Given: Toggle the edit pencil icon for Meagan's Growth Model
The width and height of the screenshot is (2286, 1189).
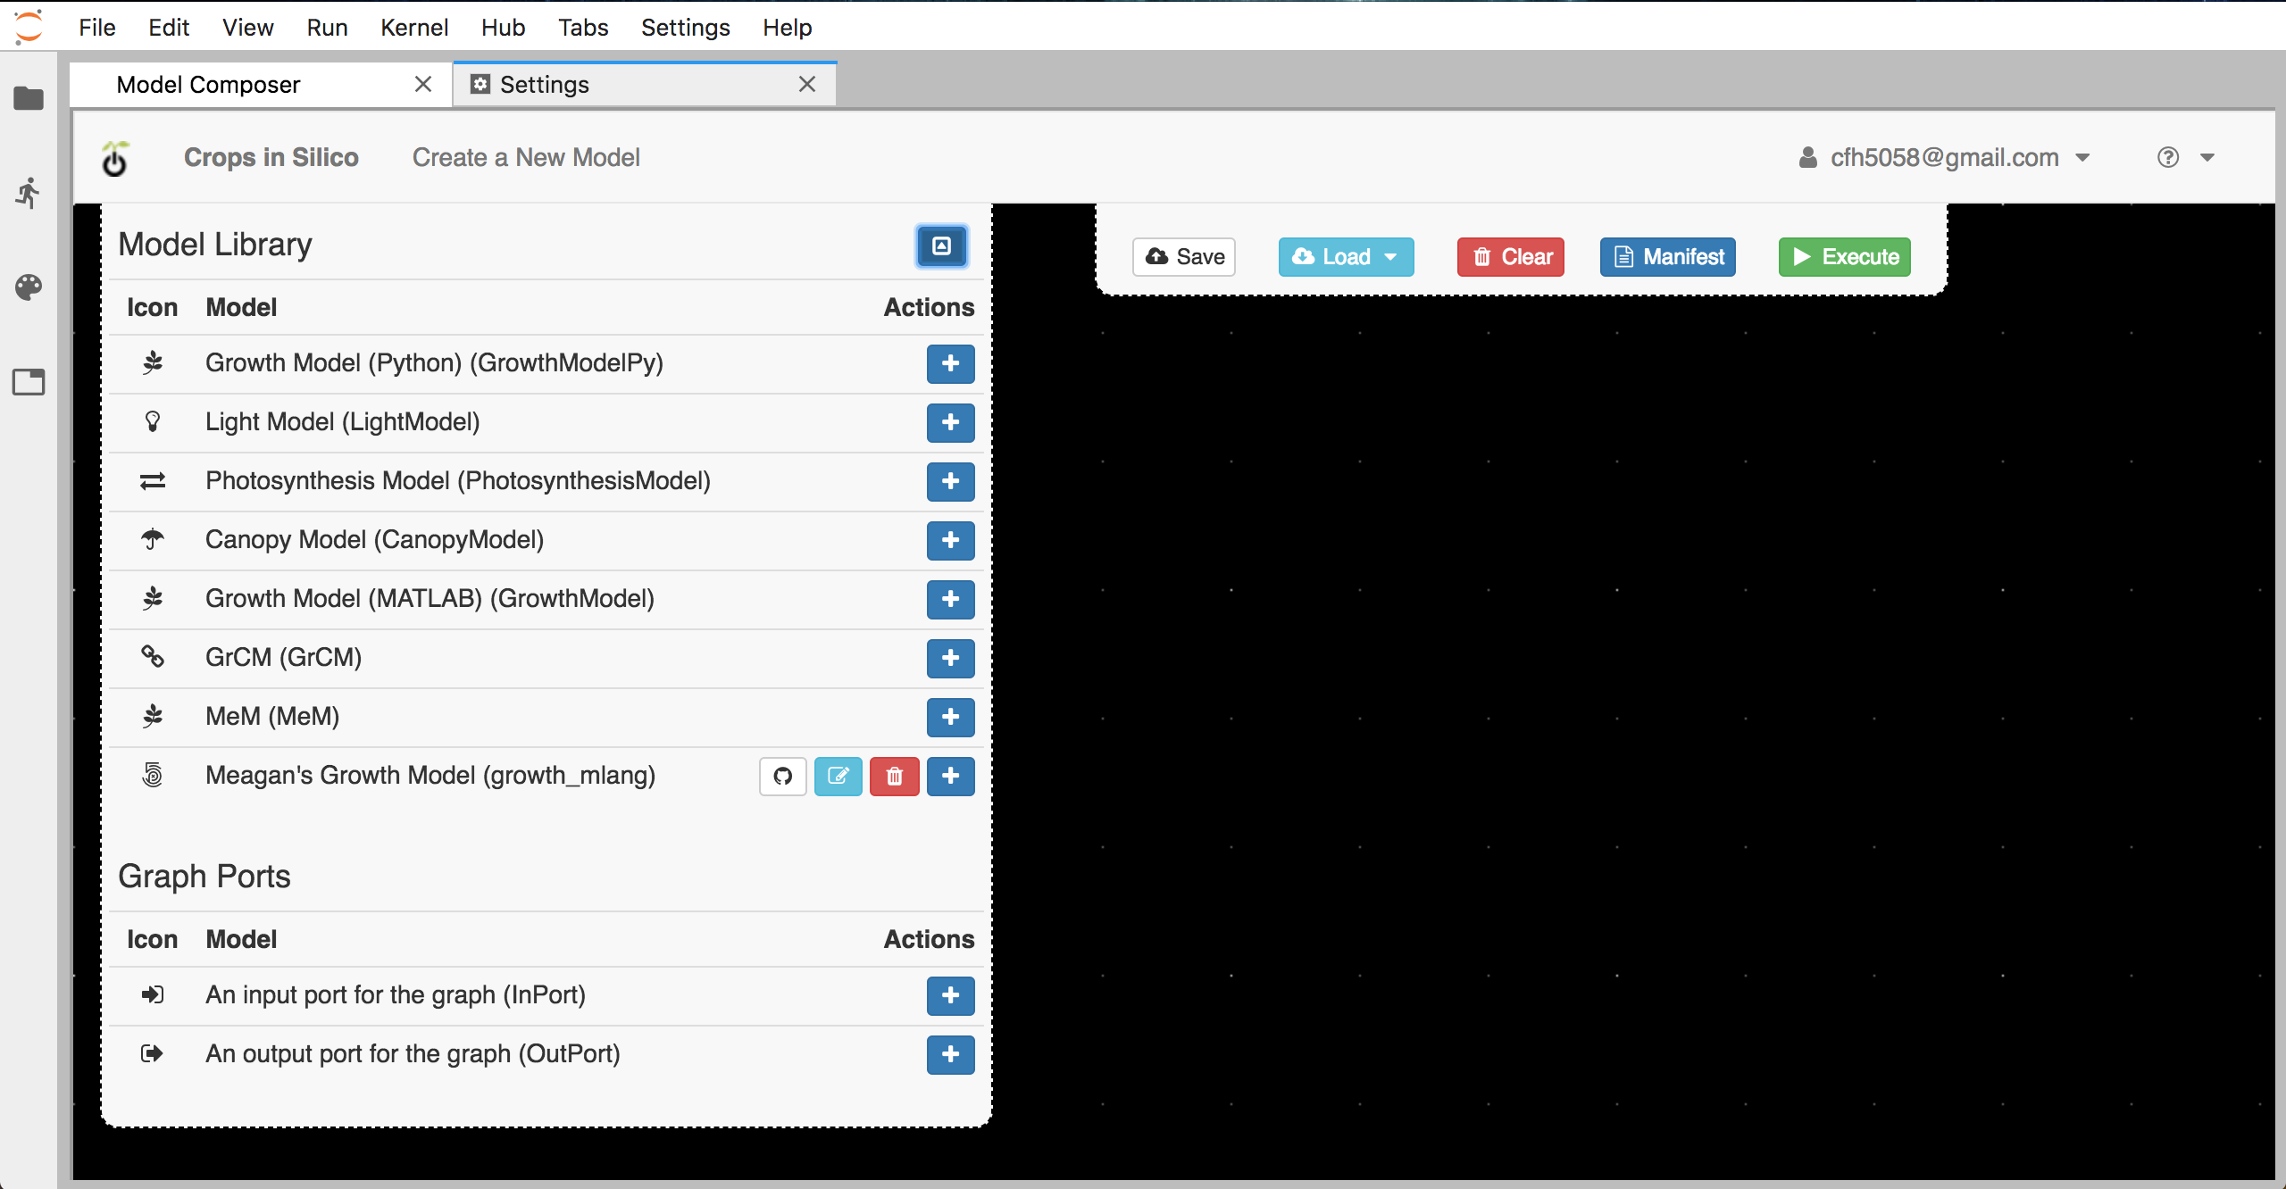Looking at the screenshot, I should point(838,775).
